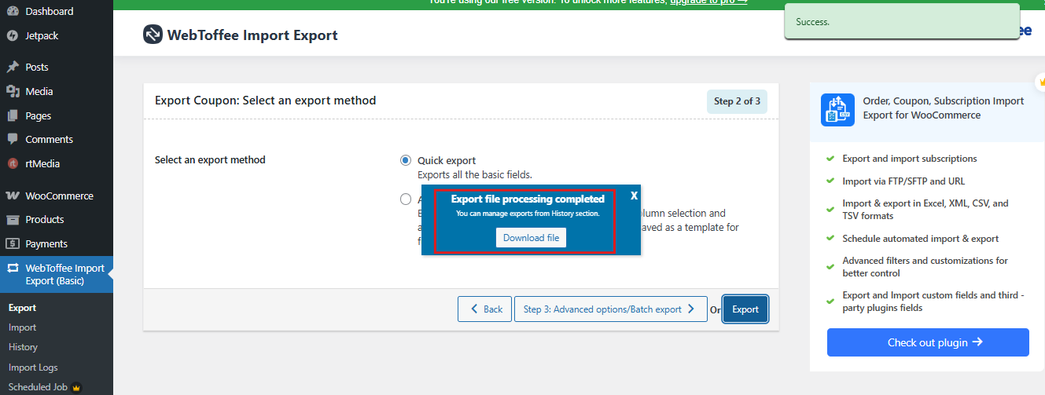Click the WooCommerce Woo logo icon
Viewport: 1045px width, 395px height.
tap(13, 196)
